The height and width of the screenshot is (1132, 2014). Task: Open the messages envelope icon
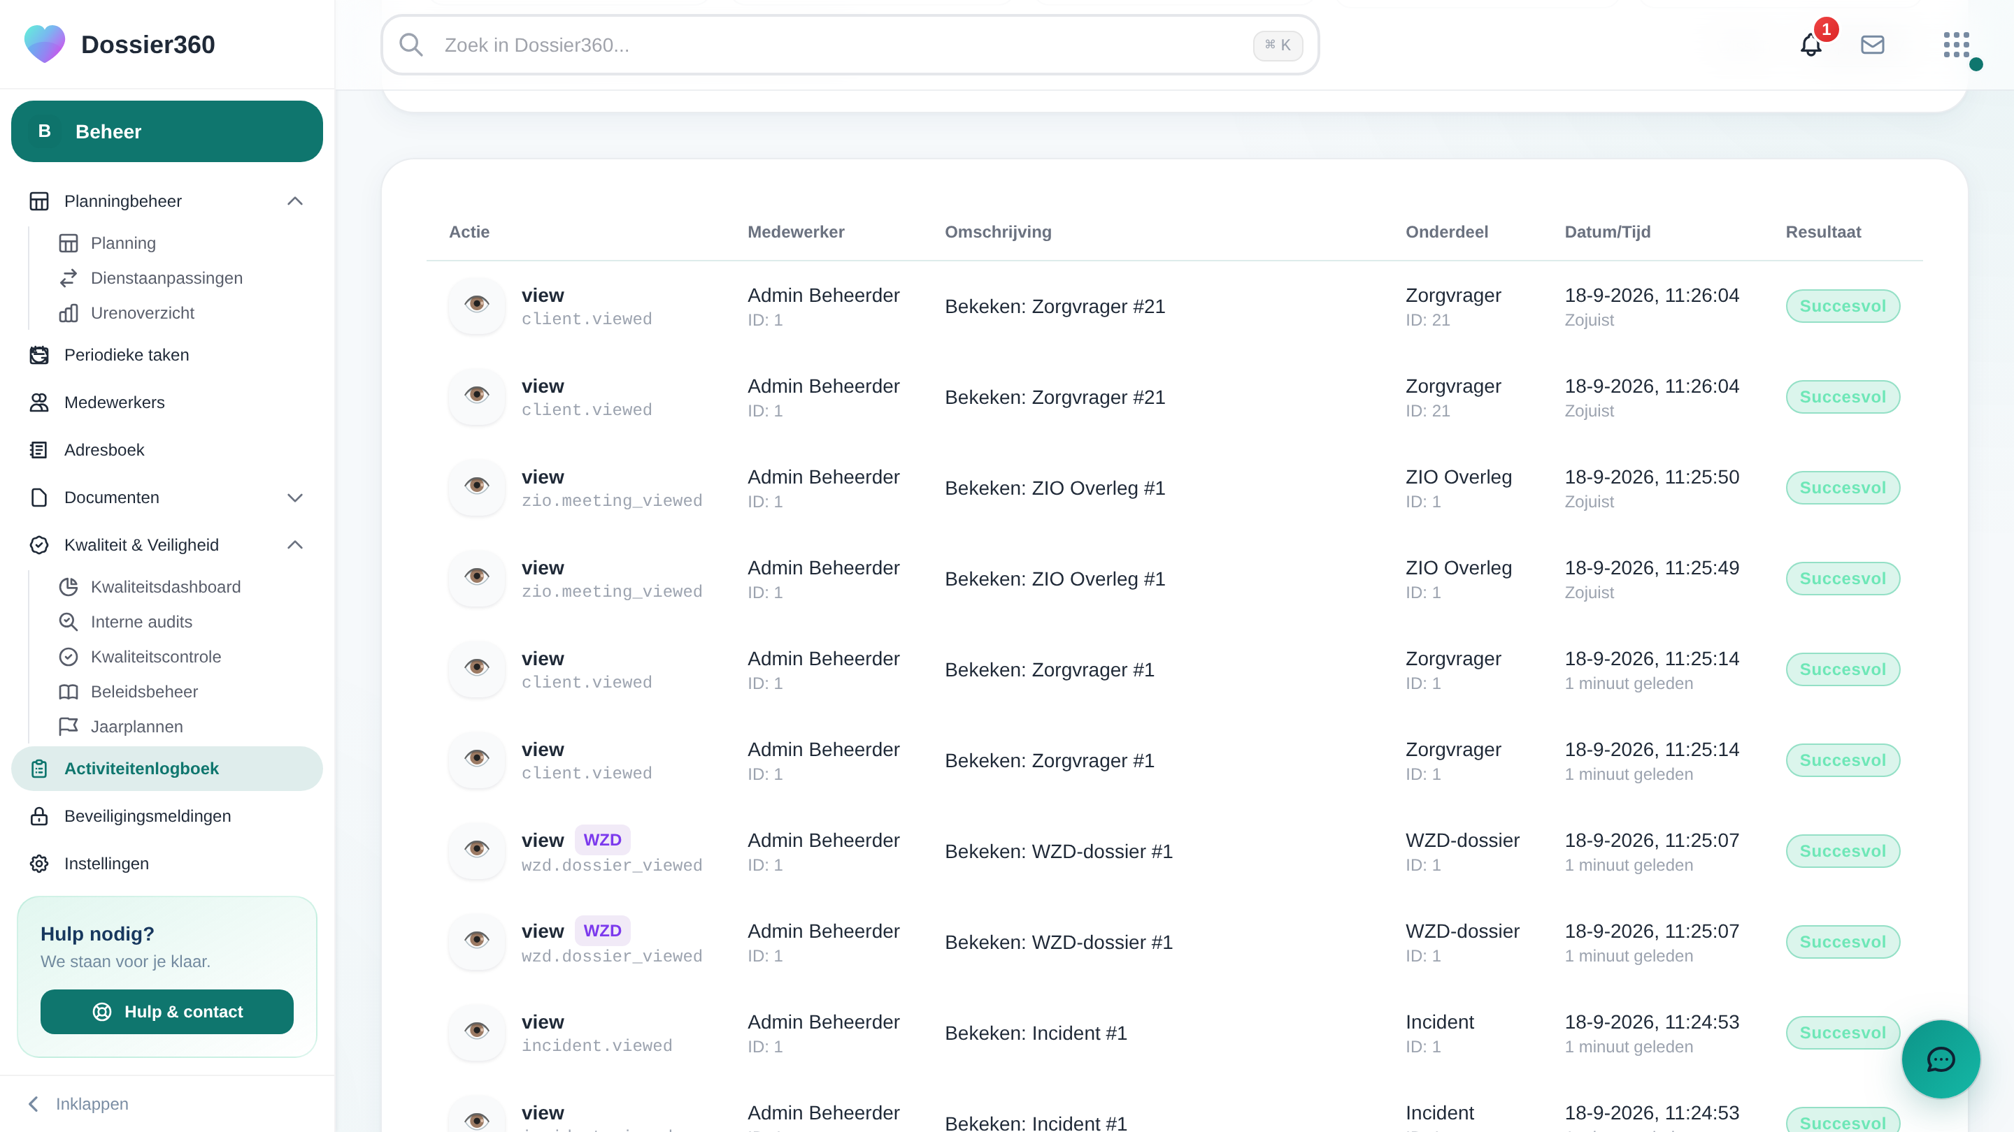tap(1873, 45)
